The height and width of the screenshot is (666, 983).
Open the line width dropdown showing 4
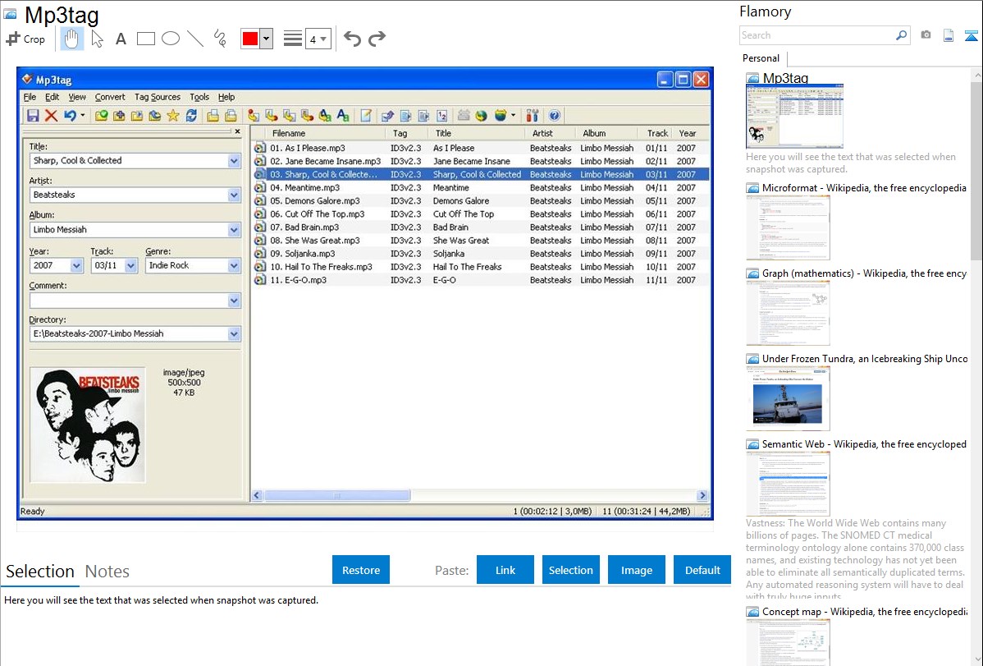point(317,39)
